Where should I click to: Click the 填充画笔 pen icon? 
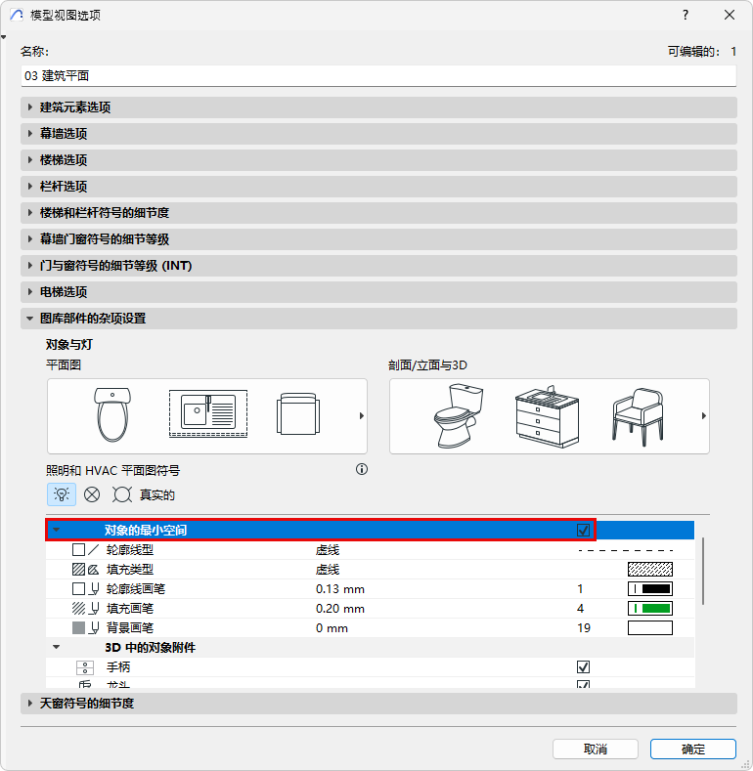tap(86, 608)
